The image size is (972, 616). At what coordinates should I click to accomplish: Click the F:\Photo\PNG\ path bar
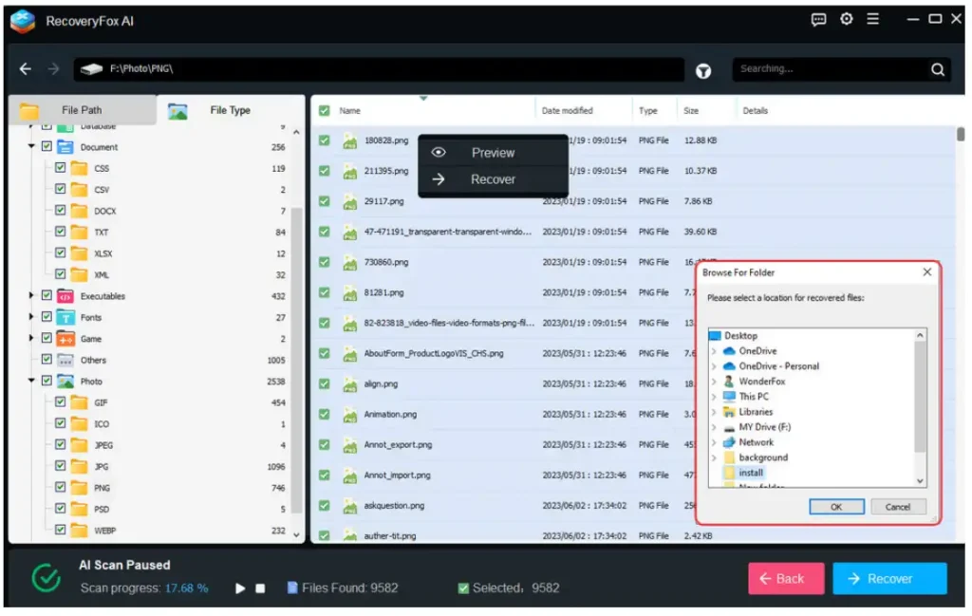point(378,69)
